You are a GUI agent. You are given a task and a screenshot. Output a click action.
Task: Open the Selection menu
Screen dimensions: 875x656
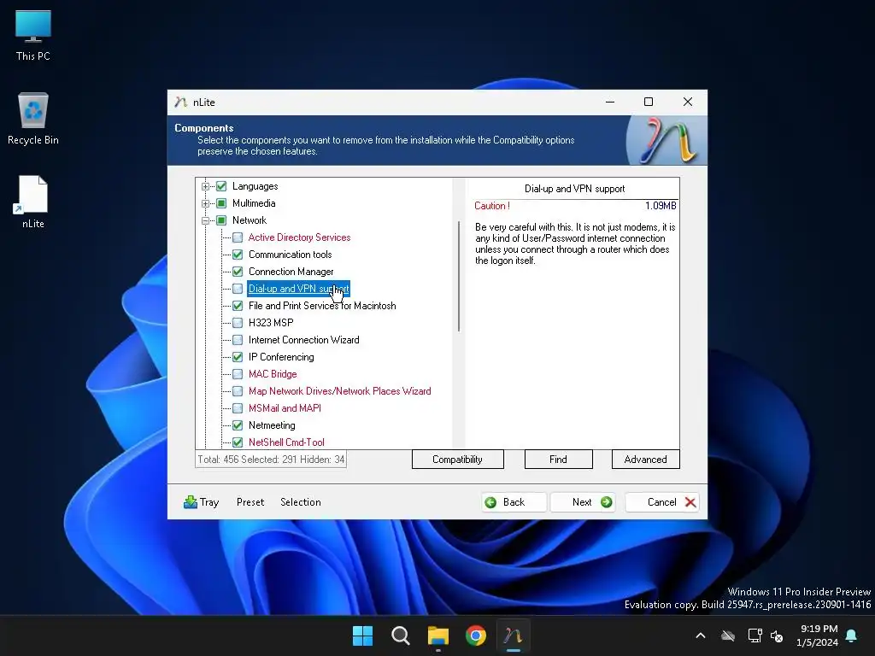tap(301, 502)
